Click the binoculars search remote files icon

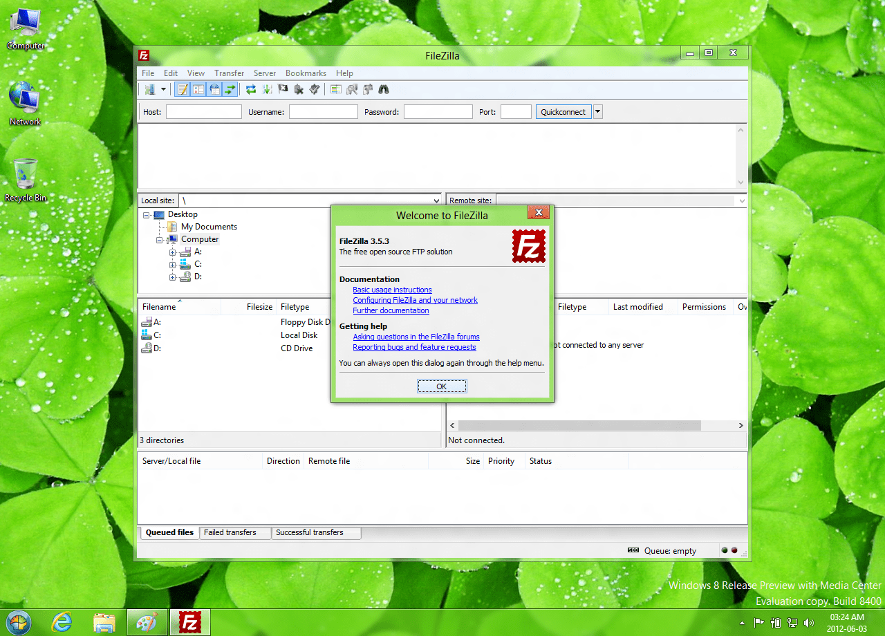pyautogui.click(x=384, y=89)
